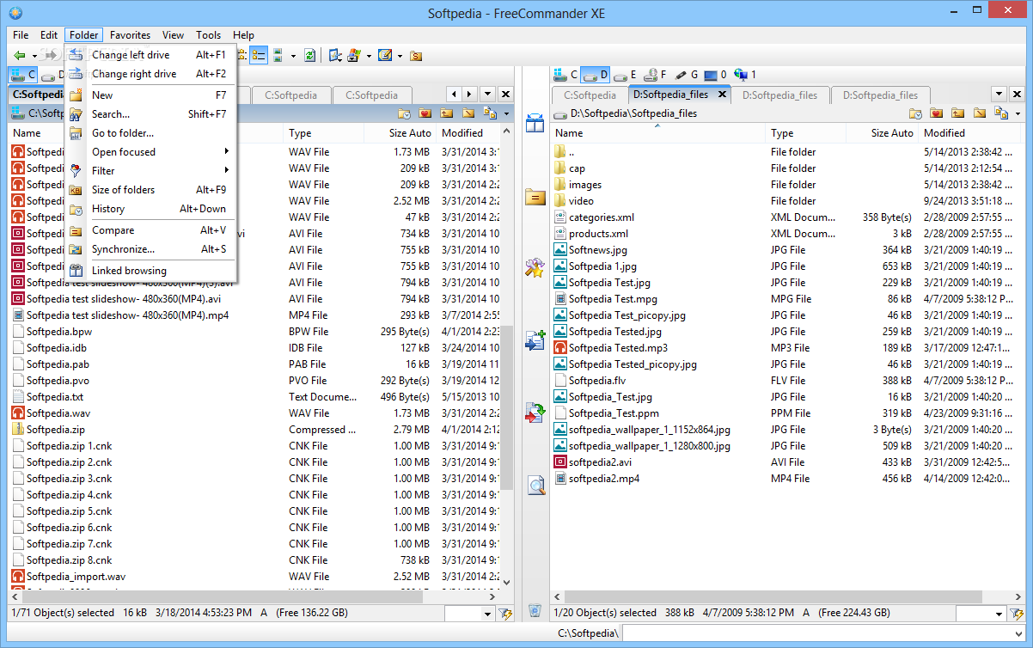1033x648 pixels.
Task: Click the magnifier view icon in middle splitter
Action: pos(535,486)
